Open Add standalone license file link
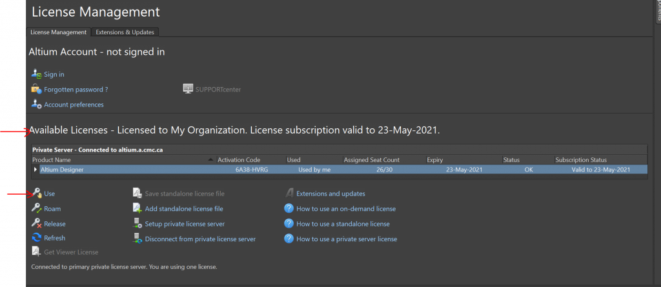The width and height of the screenshot is (661, 287). [x=184, y=208]
